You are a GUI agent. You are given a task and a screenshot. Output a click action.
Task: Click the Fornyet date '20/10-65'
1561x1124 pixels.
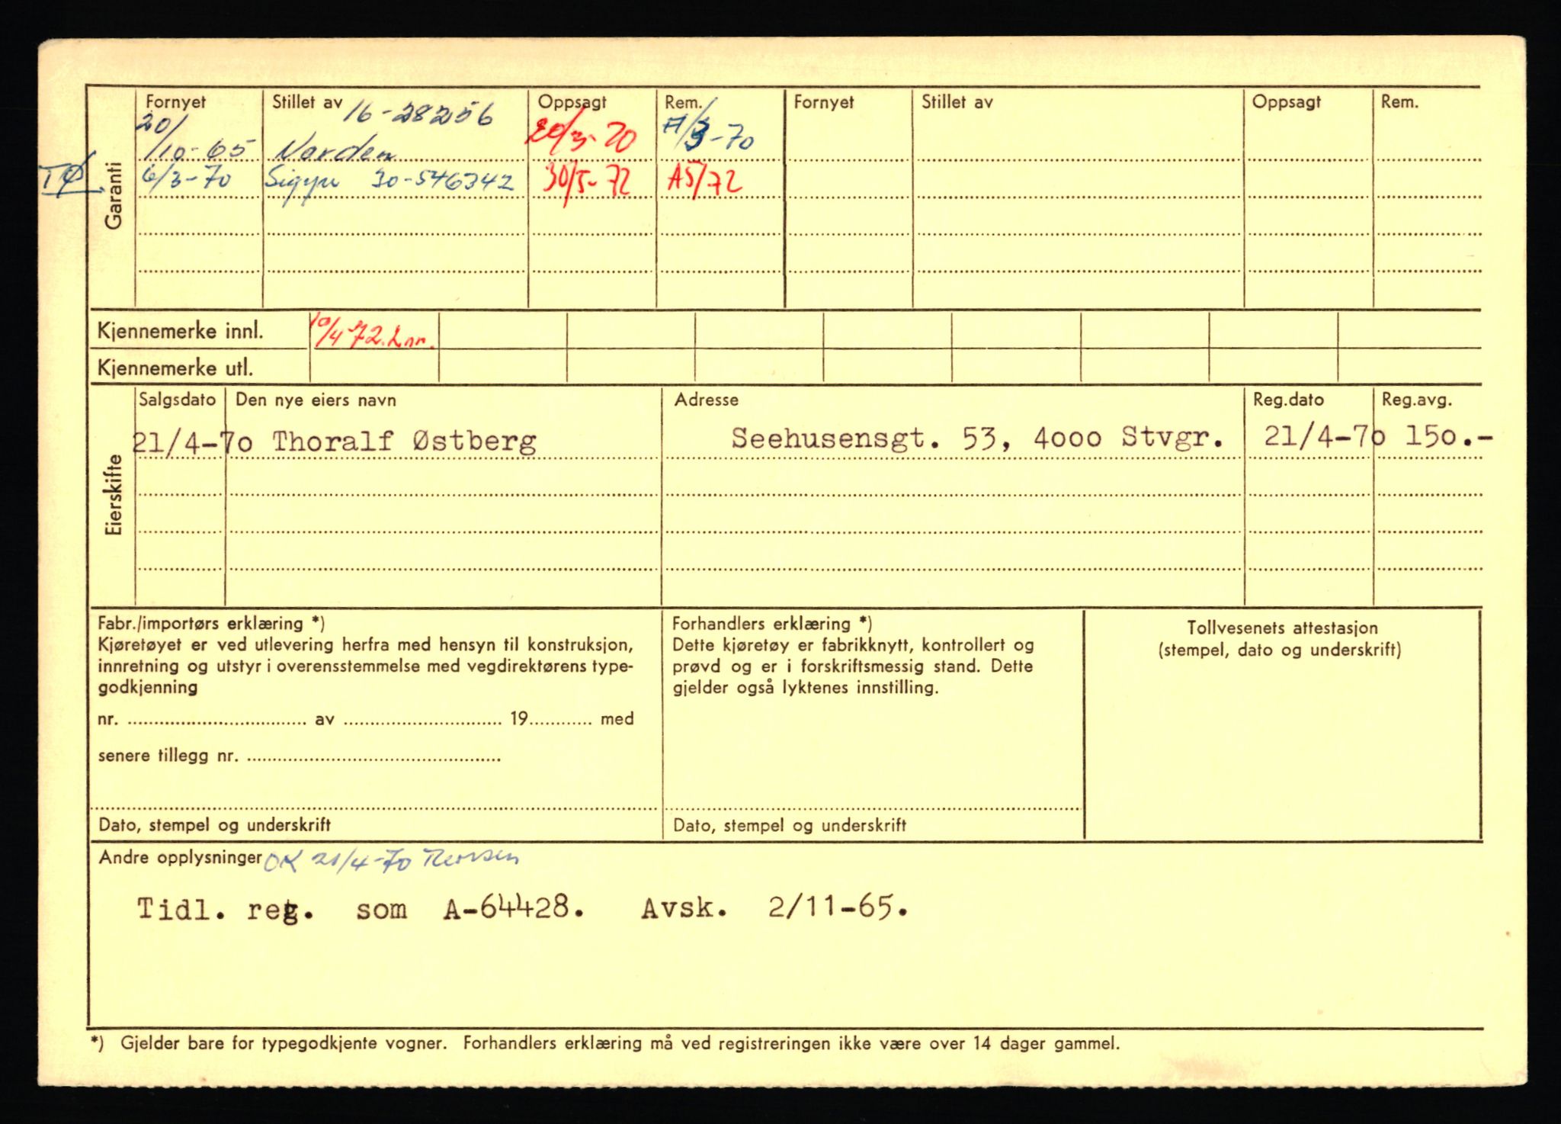point(196,139)
